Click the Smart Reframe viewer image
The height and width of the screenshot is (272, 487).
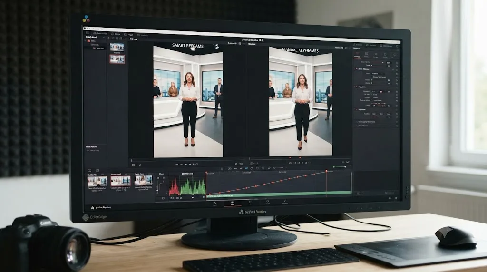click(x=188, y=102)
